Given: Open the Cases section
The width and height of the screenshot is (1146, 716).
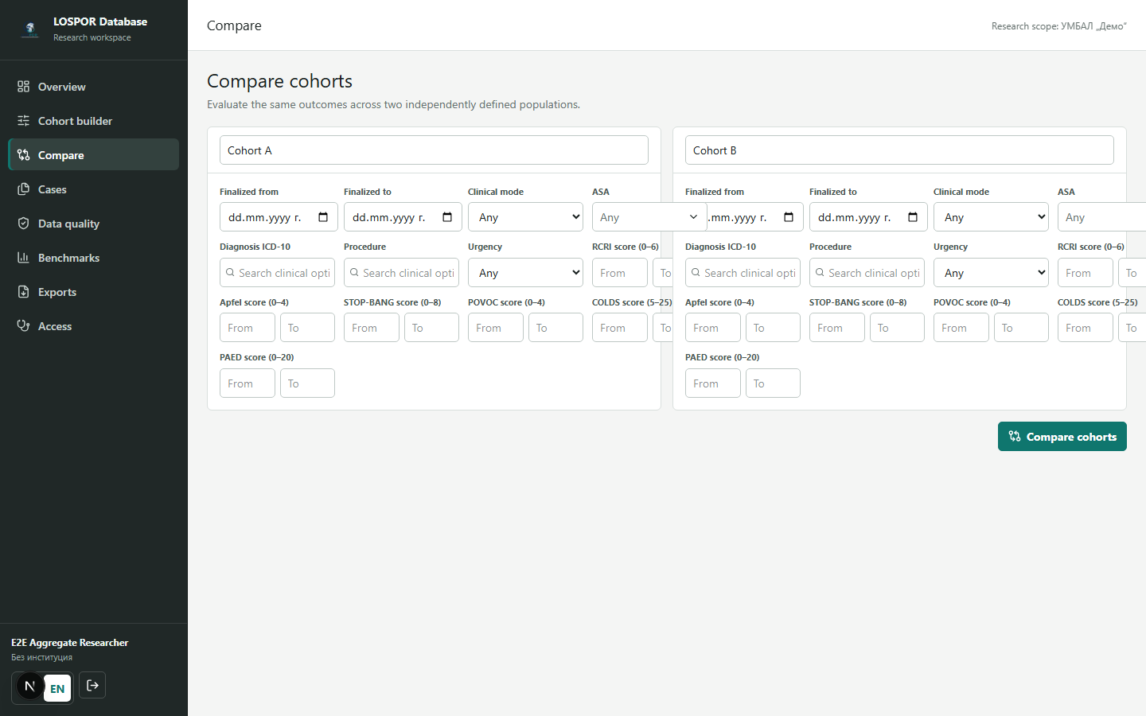Looking at the screenshot, I should click(x=94, y=189).
